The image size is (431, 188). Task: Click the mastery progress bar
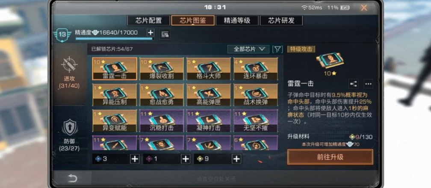pos(114,39)
